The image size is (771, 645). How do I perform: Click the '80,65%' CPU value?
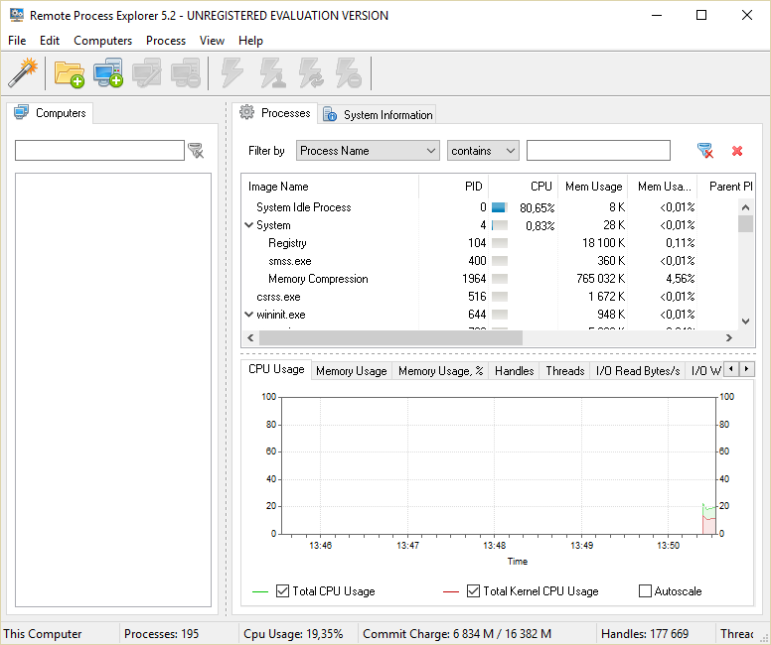537,207
